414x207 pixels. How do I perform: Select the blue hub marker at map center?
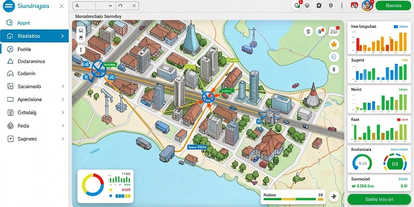tap(208, 97)
